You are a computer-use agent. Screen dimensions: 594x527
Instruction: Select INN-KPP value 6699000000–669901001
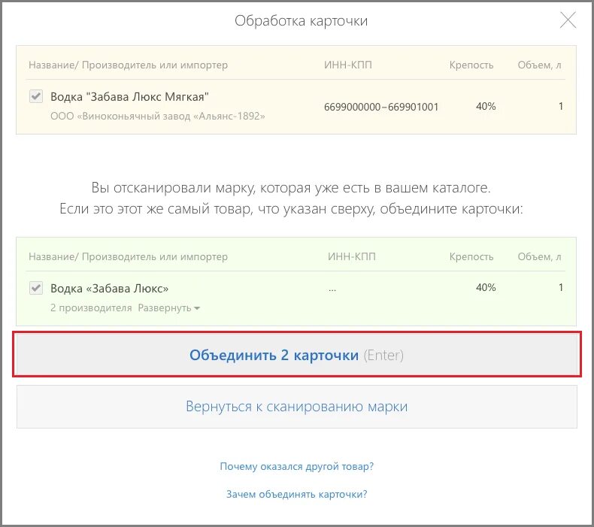click(x=381, y=107)
